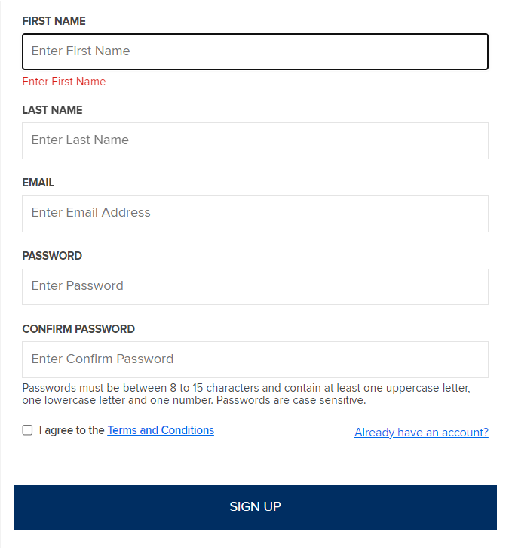Open the Terms and Conditions link
The height and width of the screenshot is (548, 509).
[x=161, y=430]
